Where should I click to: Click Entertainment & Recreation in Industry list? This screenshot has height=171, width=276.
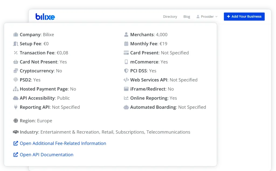[x=70, y=132]
